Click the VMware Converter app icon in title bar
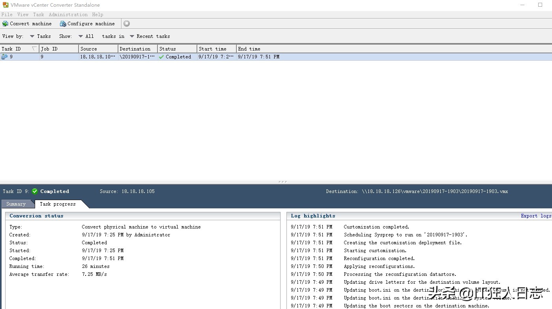552x309 pixels. click(x=6, y=5)
